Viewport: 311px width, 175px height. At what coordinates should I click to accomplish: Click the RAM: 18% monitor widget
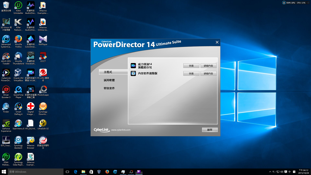[291, 3]
